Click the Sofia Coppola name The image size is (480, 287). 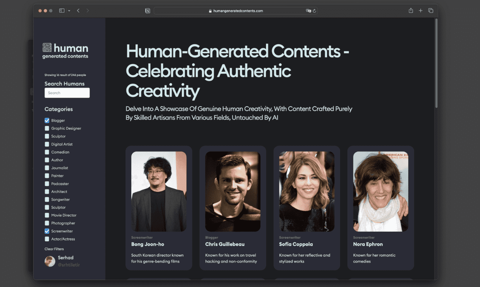[x=296, y=244]
